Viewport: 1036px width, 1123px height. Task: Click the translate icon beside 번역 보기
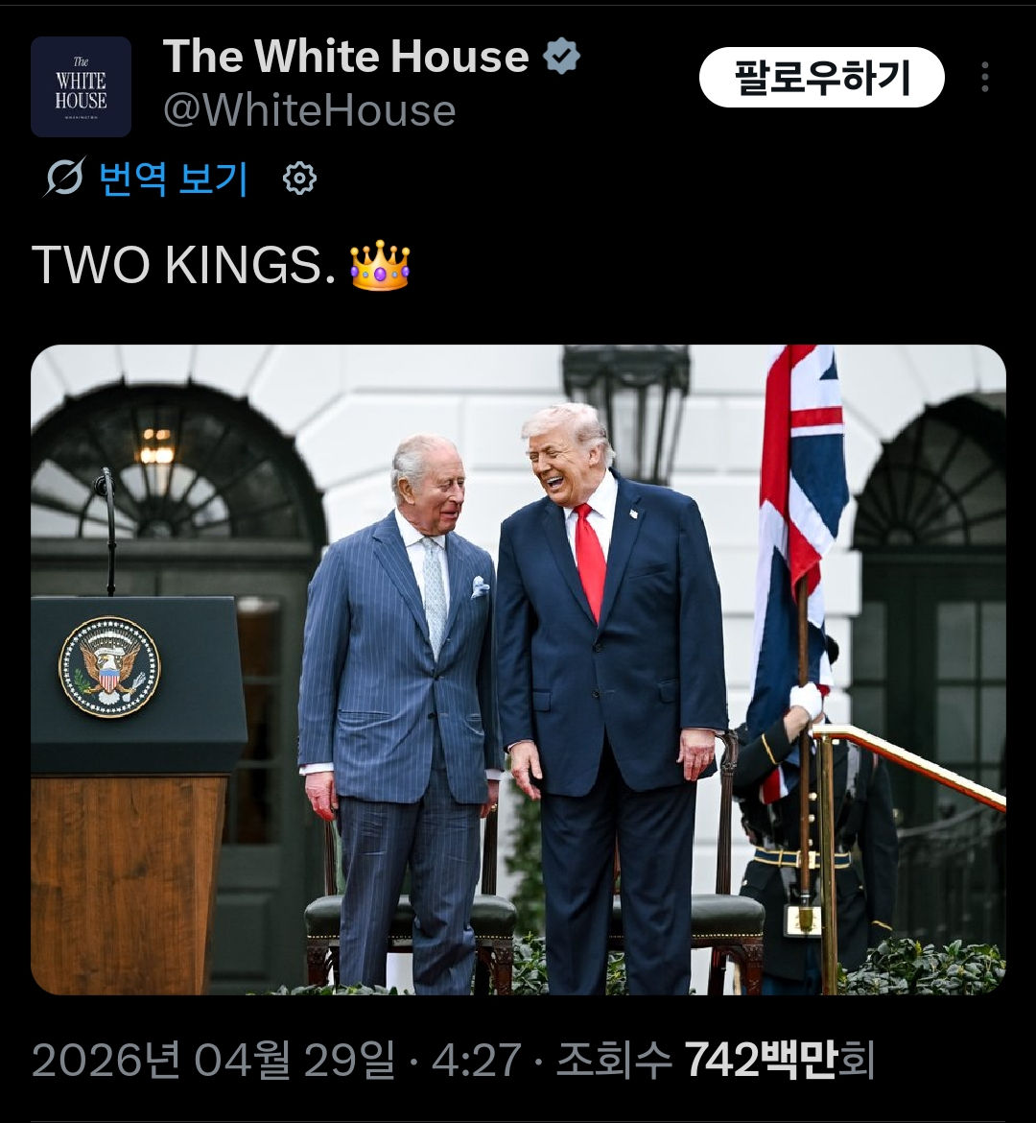[x=64, y=177]
